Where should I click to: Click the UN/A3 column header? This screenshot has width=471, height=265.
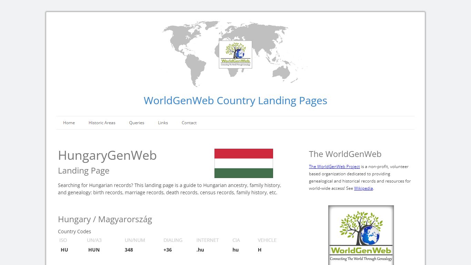point(94,240)
